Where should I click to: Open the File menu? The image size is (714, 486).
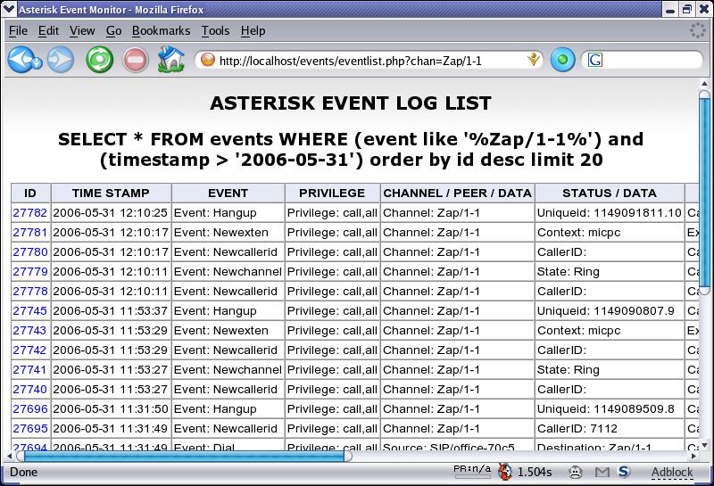click(x=18, y=30)
